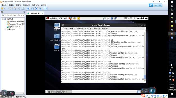Click the take snapshot toolbar icon
The image size is (176, 98).
tap(15, 9)
